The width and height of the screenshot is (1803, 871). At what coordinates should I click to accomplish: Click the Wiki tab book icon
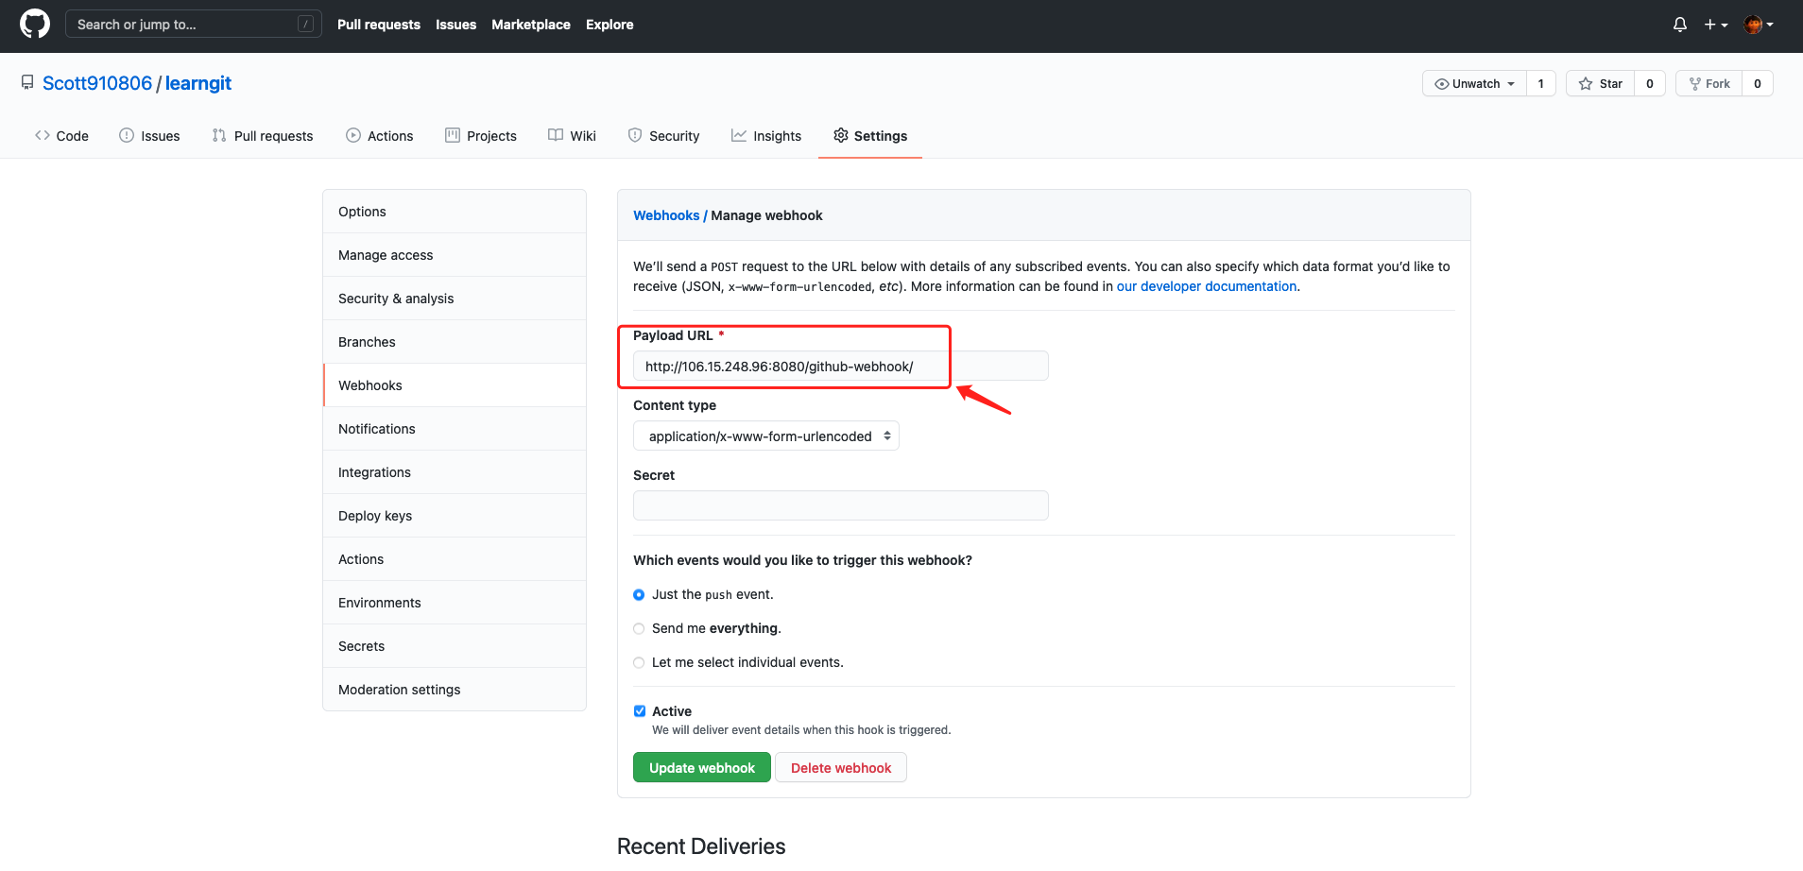[556, 135]
